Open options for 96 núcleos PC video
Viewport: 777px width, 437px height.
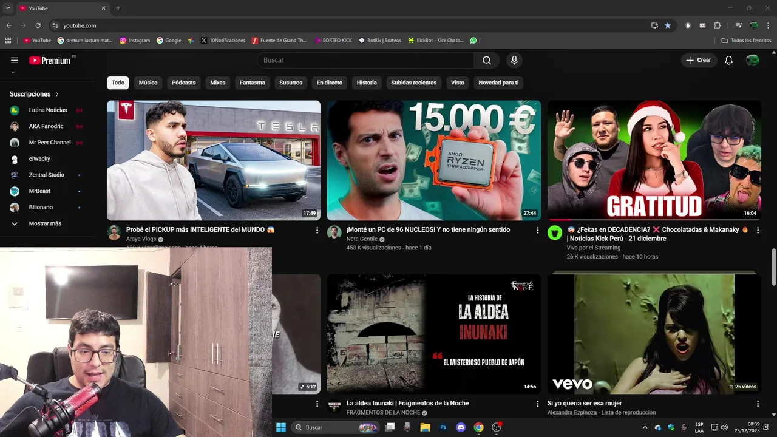(537, 230)
